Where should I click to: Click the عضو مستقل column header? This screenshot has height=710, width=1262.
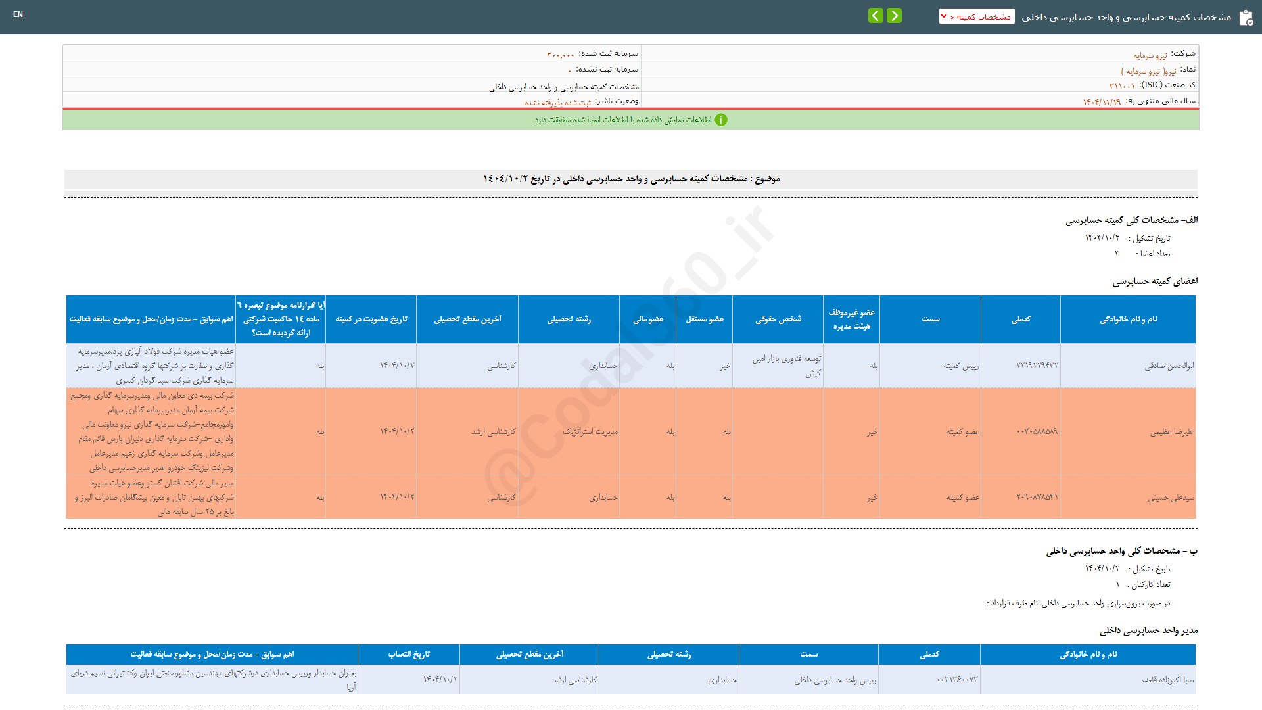pos(705,319)
